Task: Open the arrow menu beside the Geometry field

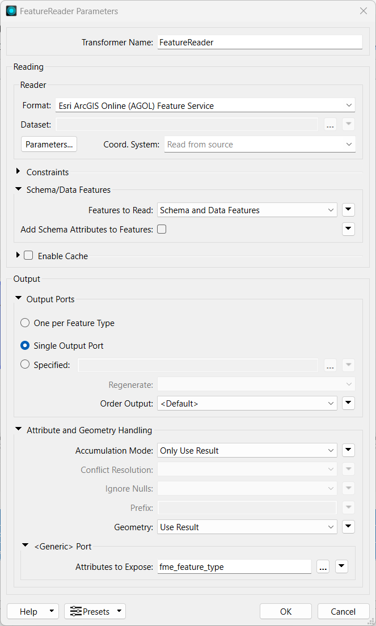Action: click(348, 527)
